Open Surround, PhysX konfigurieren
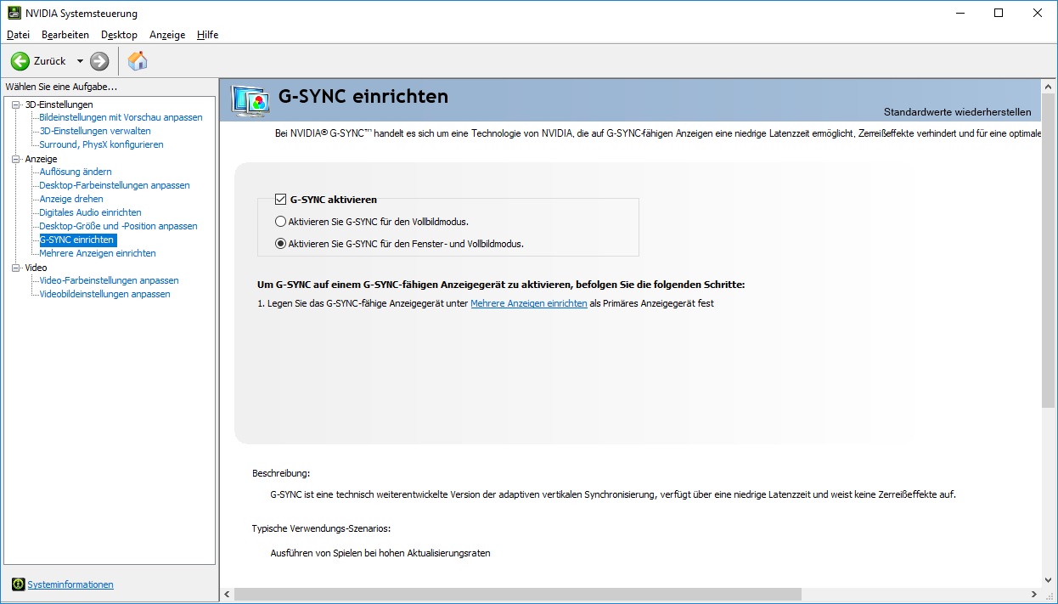Screen dimensions: 1058x604 (101, 144)
